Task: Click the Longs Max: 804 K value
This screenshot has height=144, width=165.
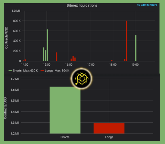Action: point(62,70)
